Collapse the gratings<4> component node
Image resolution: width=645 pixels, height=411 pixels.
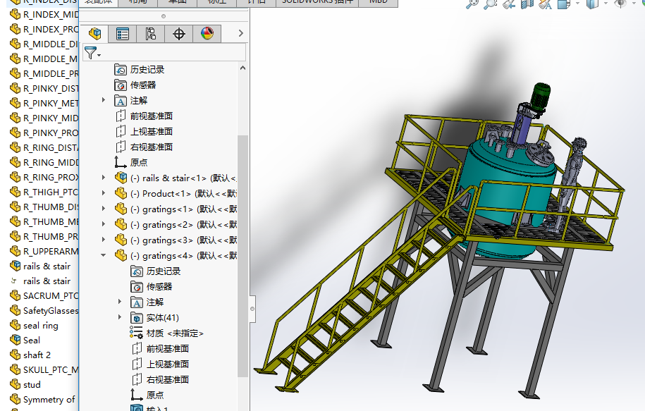(104, 255)
